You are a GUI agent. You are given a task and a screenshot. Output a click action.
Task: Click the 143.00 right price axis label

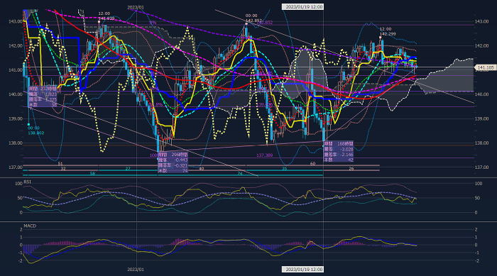[481, 21]
